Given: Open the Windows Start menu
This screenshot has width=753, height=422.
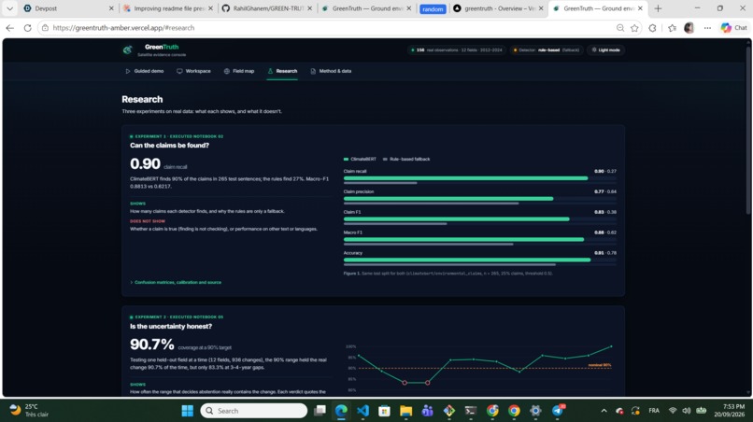Looking at the screenshot, I should point(187,411).
